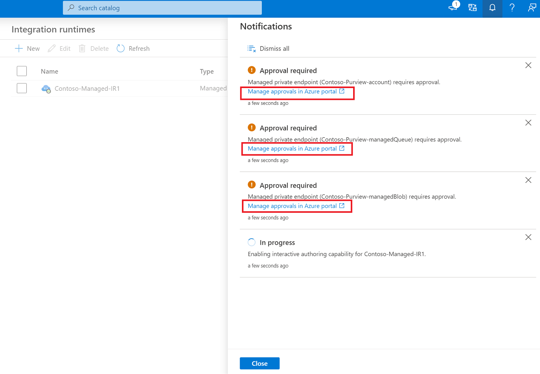Open the feedback person icon
This screenshot has width=540, height=374.
pyautogui.click(x=532, y=8)
